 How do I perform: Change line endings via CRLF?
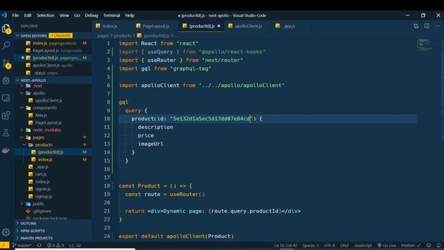(344, 245)
